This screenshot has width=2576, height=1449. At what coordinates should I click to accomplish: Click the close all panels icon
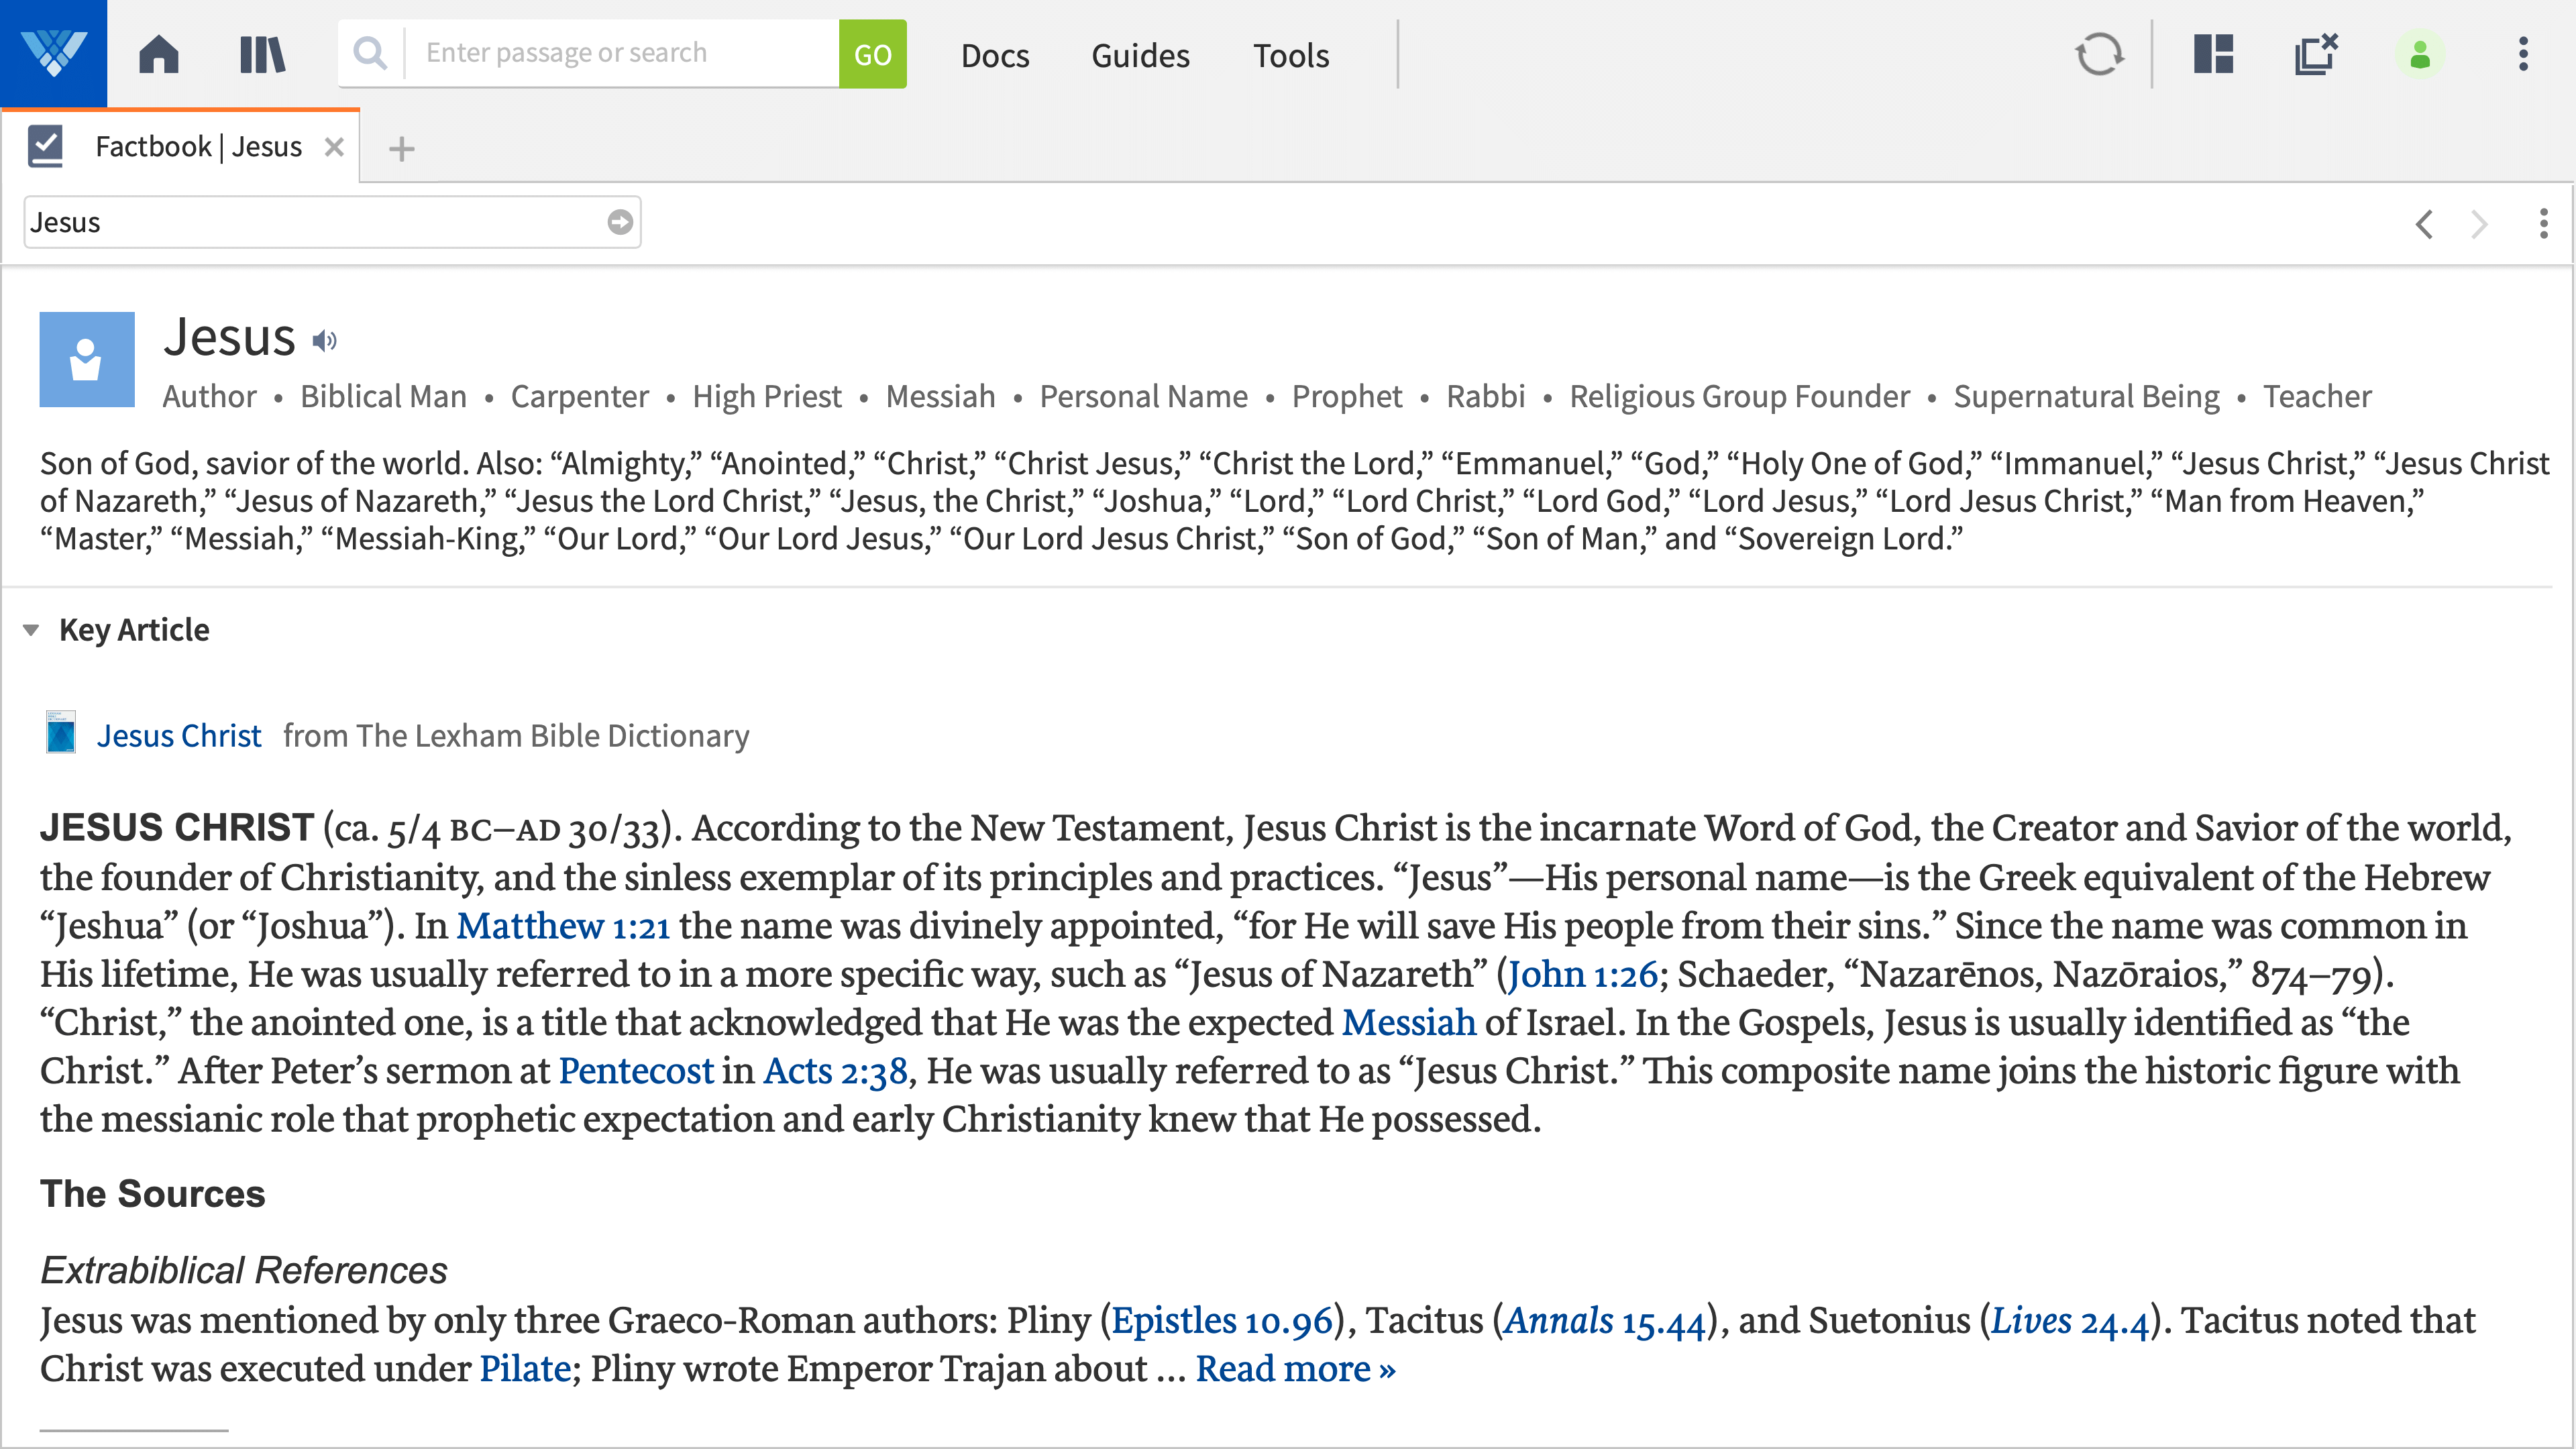point(2316,54)
